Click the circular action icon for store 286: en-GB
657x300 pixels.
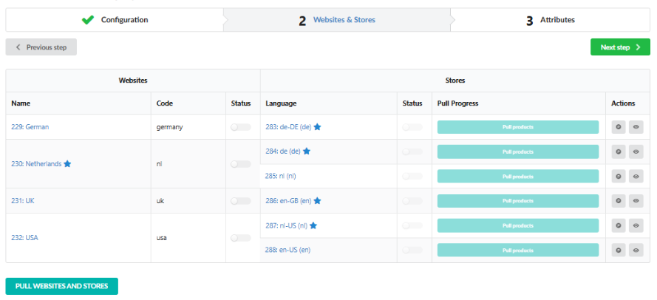coord(618,201)
